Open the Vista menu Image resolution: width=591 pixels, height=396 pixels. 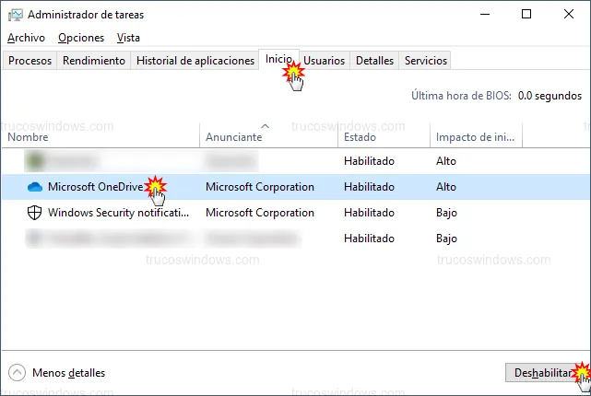(129, 38)
